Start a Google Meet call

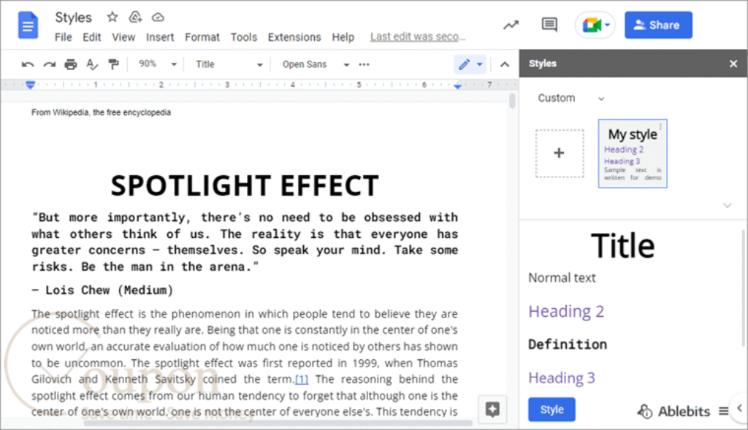[x=592, y=25]
